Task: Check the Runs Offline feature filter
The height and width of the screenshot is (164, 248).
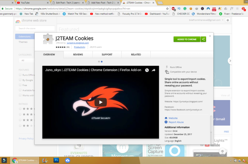Action: pos(20,75)
